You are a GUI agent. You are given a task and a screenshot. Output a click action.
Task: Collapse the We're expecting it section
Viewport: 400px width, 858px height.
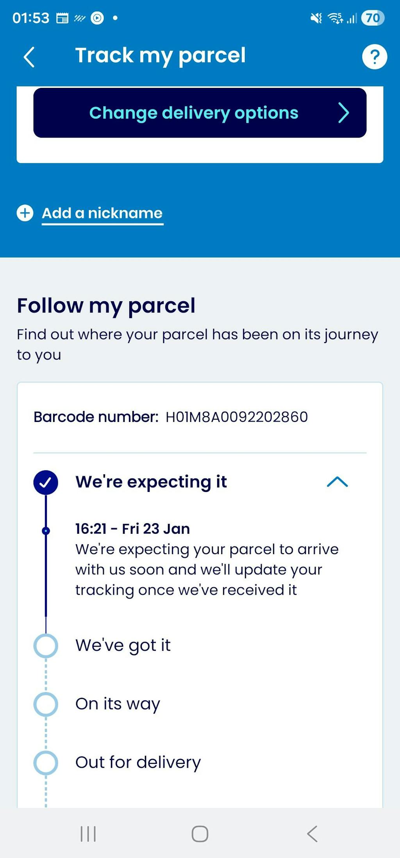point(337,482)
